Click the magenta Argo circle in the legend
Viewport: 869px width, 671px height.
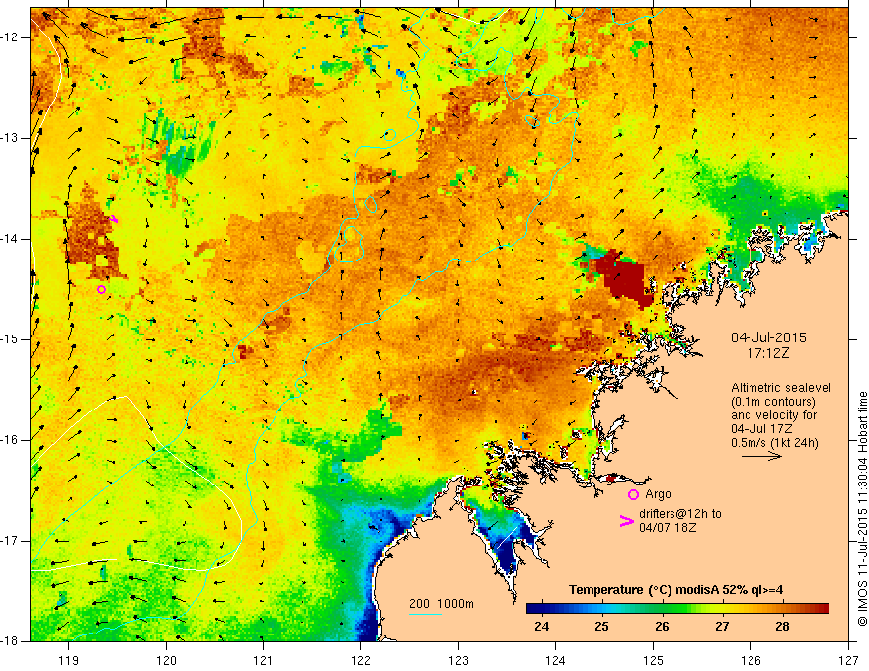[x=633, y=494]
